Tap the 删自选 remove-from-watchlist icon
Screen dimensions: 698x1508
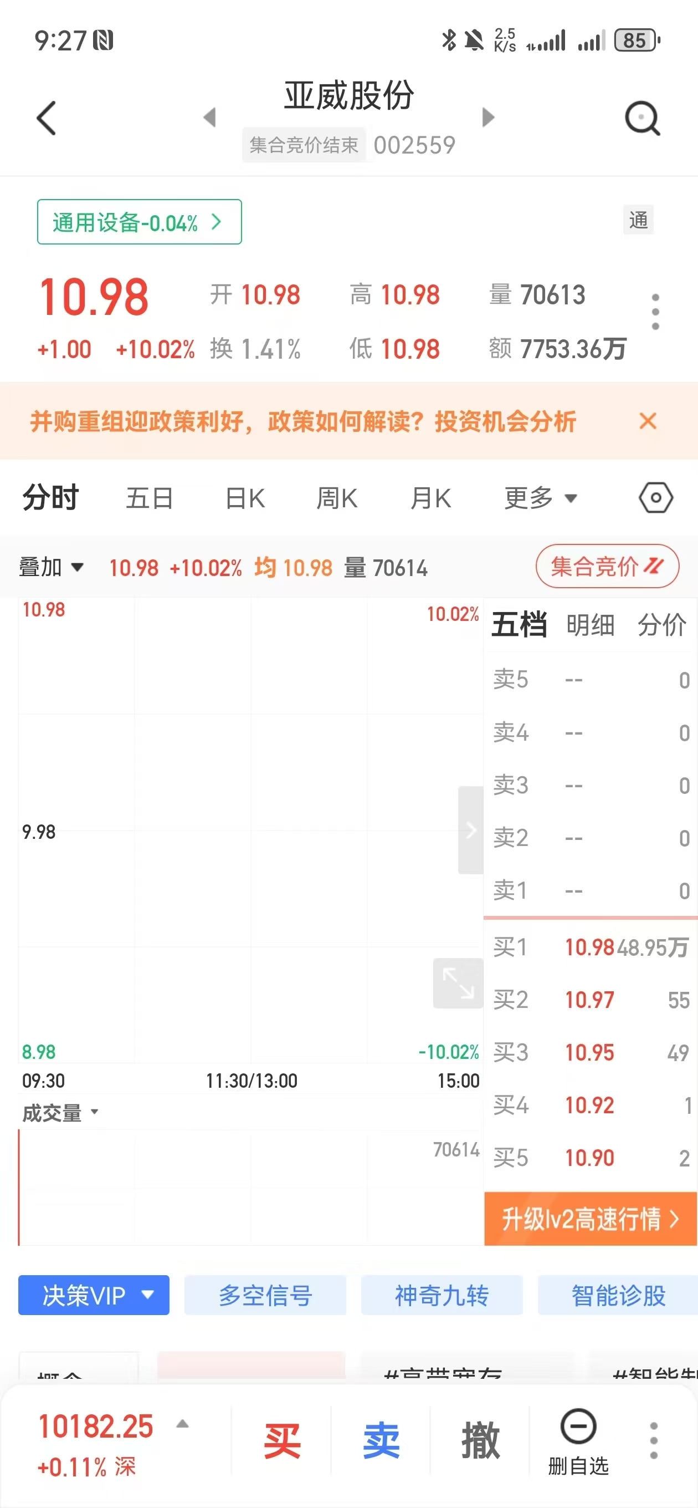pos(578,1441)
